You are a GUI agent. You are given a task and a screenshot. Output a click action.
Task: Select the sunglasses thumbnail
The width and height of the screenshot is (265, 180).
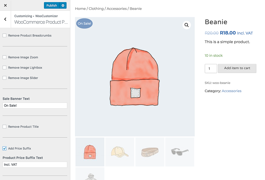(x=180, y=152)
